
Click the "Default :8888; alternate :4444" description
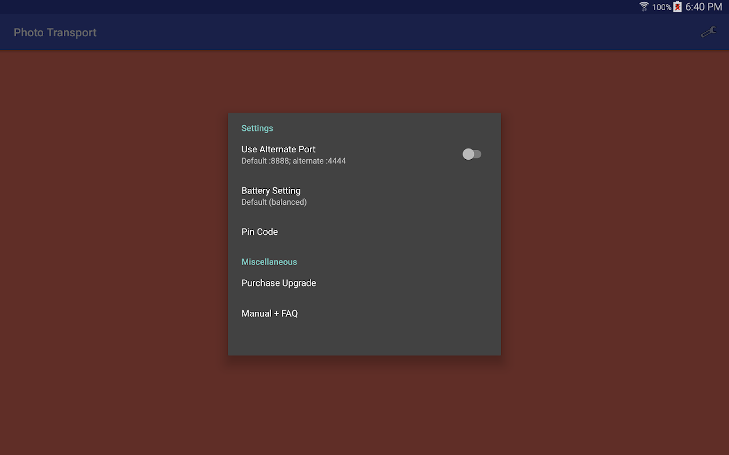[x=293, y=161]
